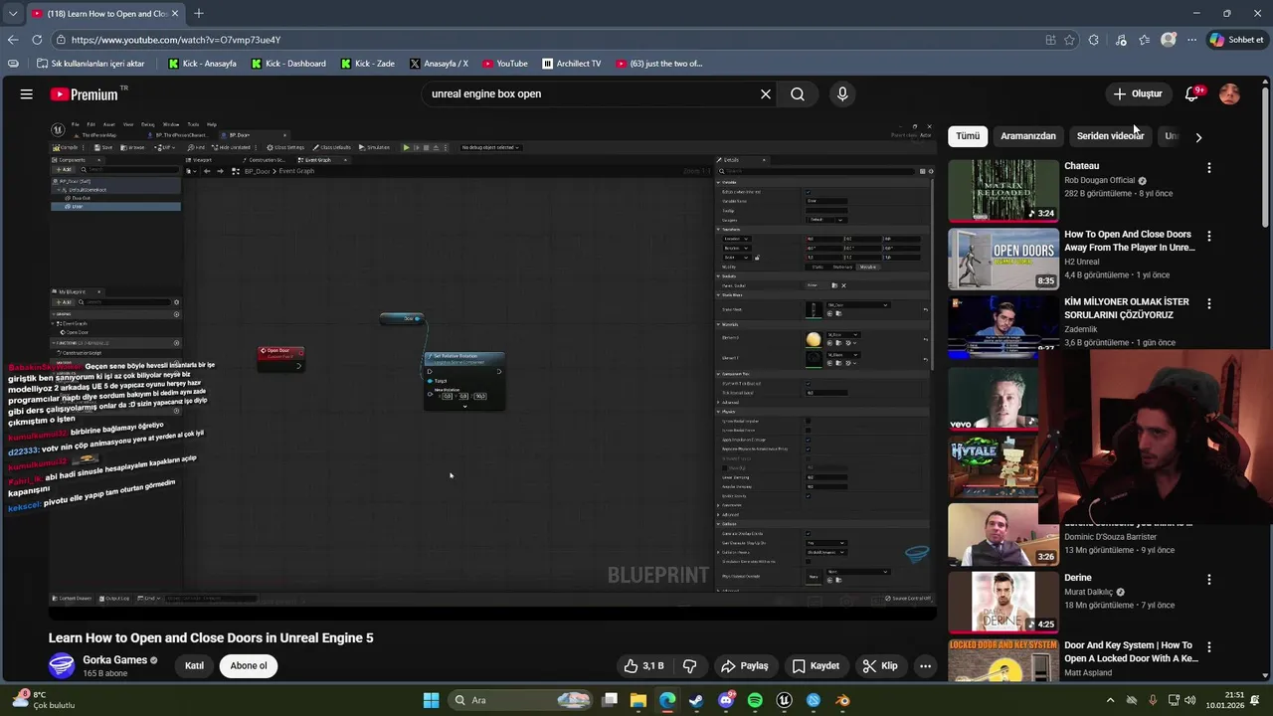Open Kick - Anasayfa bookmark
Viewport: 1273px width, 716px height.
click(202, 64)
